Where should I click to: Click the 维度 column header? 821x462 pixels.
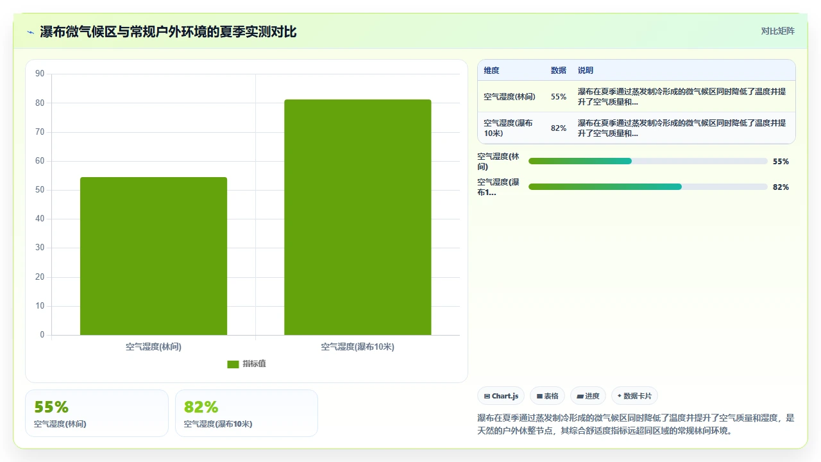491,71
